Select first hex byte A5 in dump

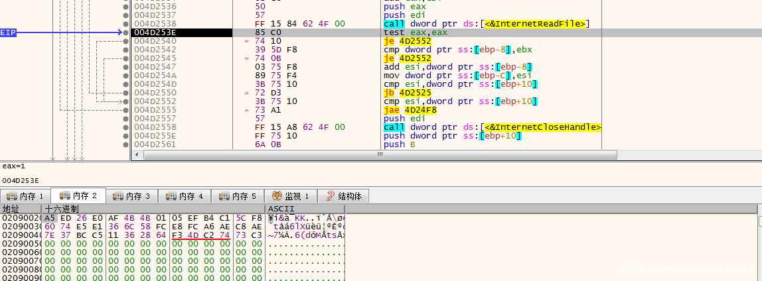[50, 218]
